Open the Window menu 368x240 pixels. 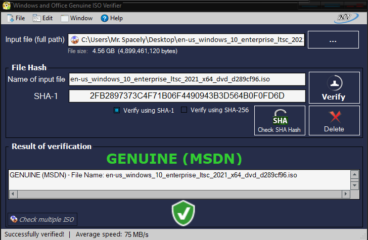pos(77,18)
